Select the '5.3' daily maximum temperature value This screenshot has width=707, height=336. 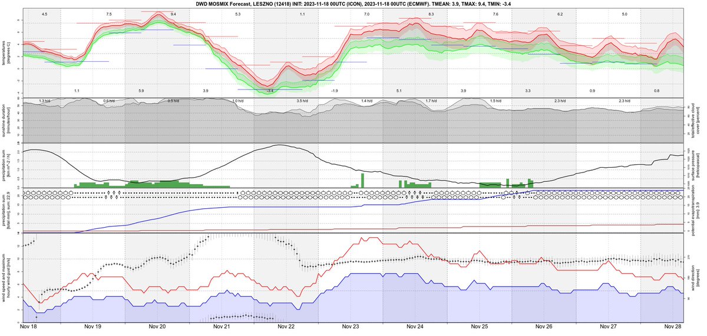coord(237,14)
